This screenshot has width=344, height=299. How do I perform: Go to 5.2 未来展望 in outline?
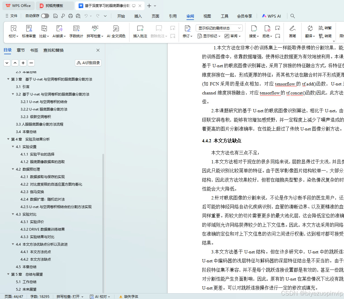26,289
